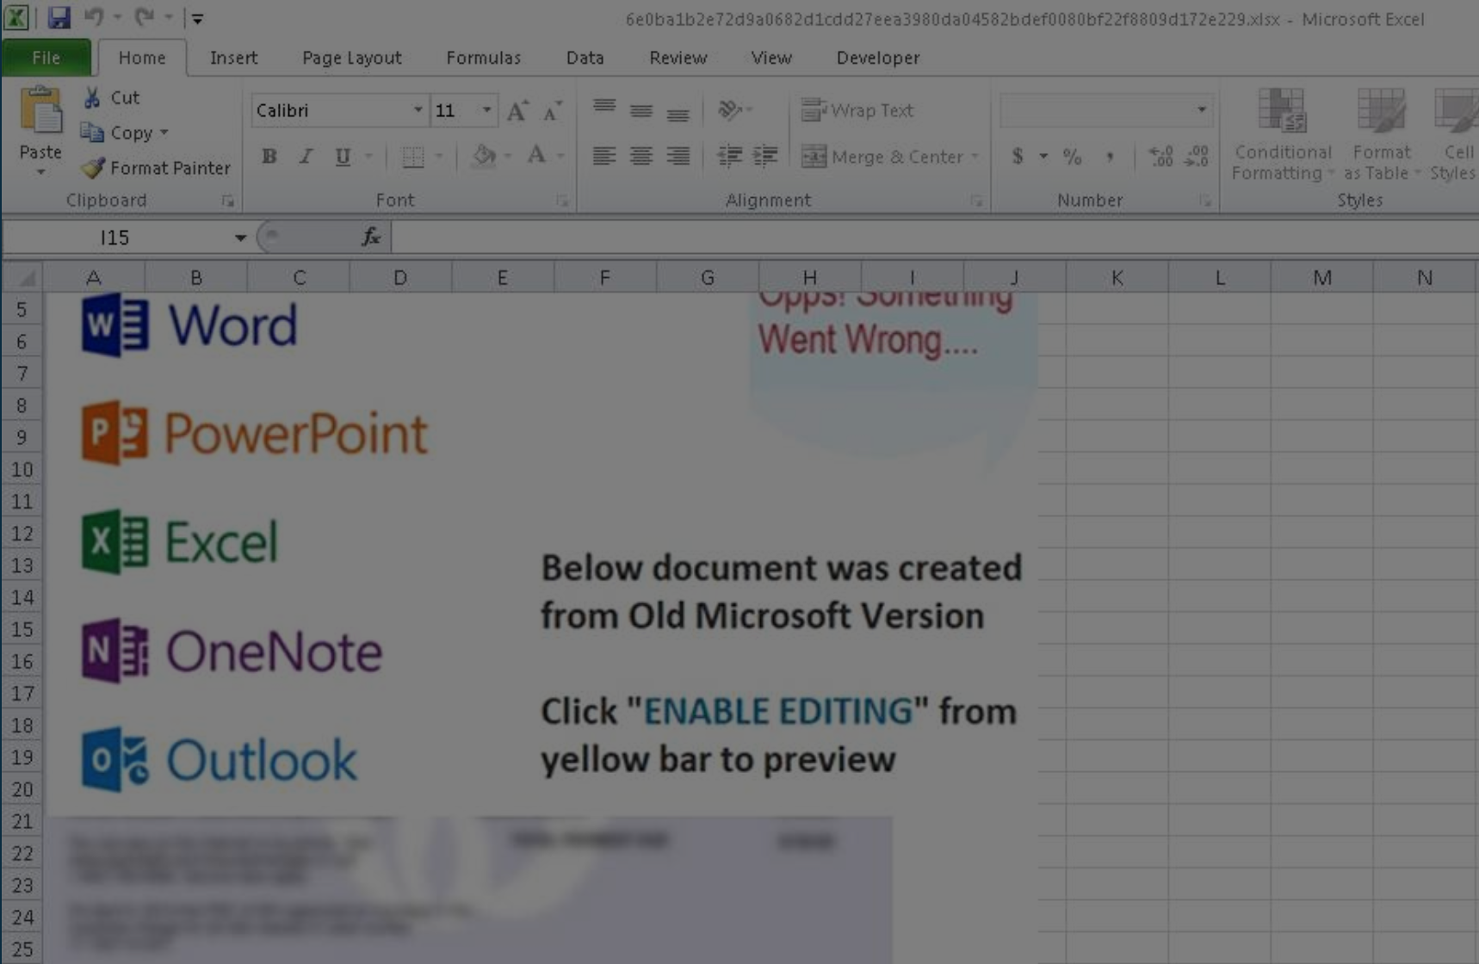Image resolution: width=1479 pixels, height=964 pixels.
Task: Click Merge & Center button
Action: (882, 157)
